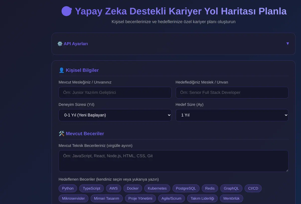Select the Redis skill tag
Screen dimensions: 301x204
point(210,188)
